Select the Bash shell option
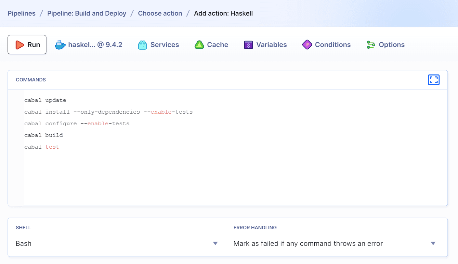This screenshot has width=458, height=264. 23,243
